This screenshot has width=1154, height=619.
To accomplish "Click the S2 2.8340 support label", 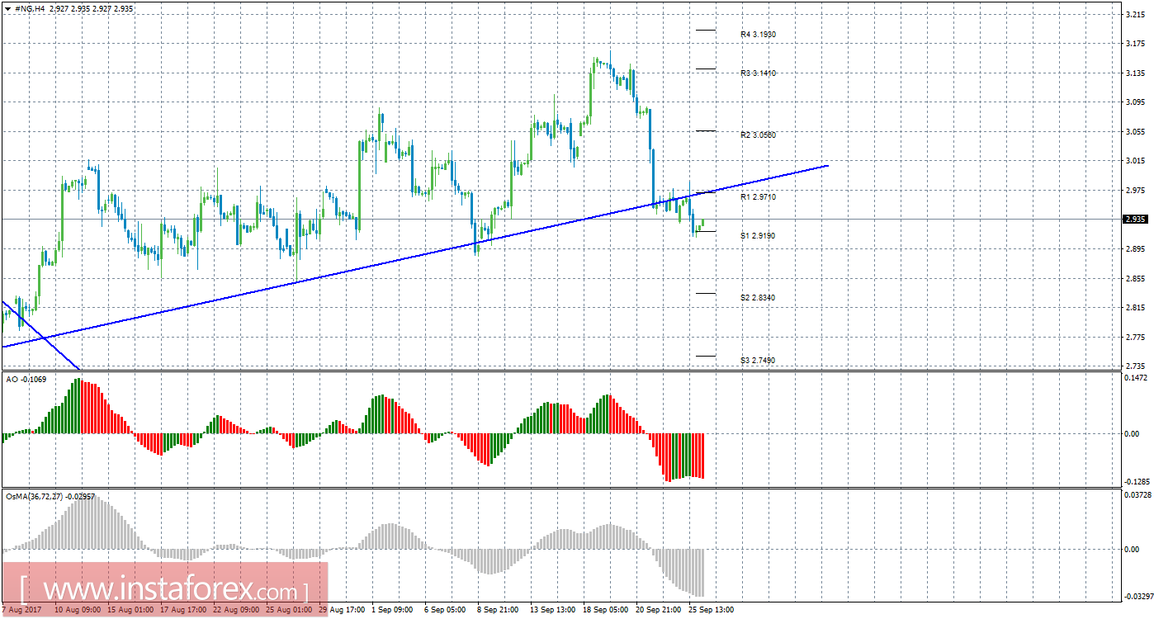I will 758,297.
